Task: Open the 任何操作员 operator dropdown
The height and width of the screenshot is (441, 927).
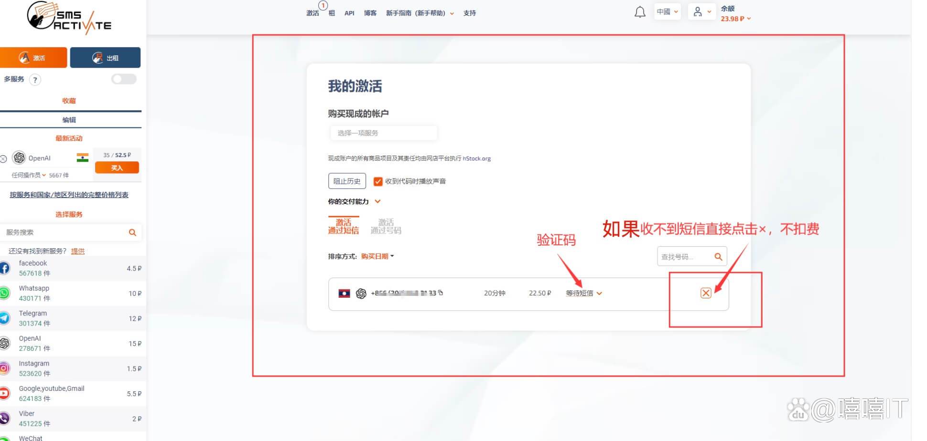Action: pyautogui.click(x=29, y=175)
